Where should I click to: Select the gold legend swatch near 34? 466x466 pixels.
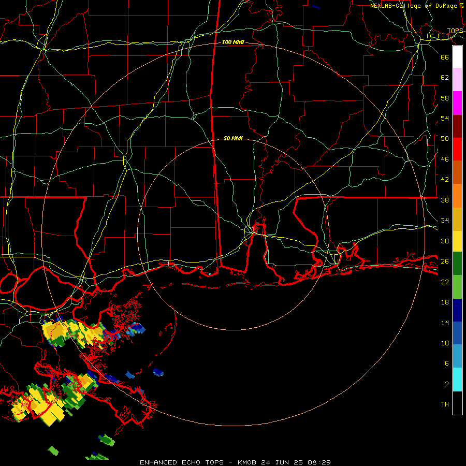(x=457, y=219)
